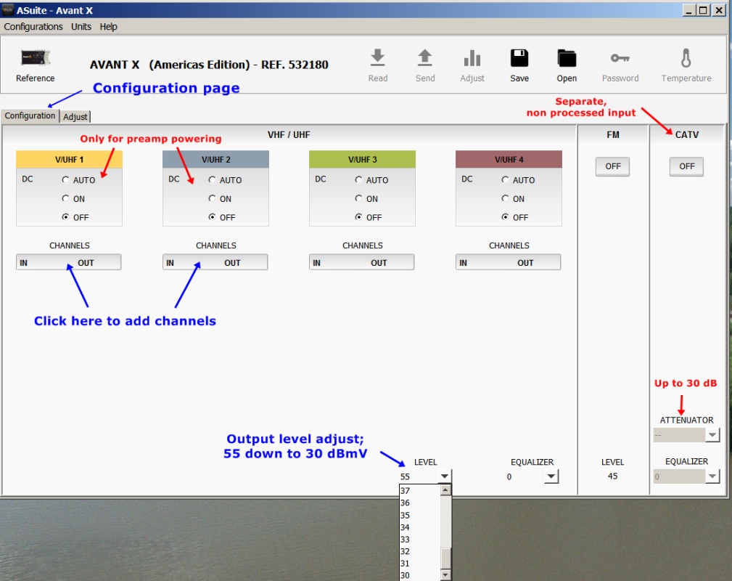Choose level 33 from the list

406,540
